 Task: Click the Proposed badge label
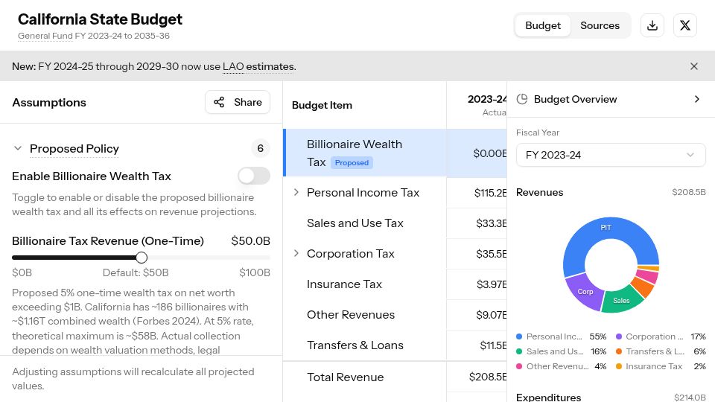352,163
